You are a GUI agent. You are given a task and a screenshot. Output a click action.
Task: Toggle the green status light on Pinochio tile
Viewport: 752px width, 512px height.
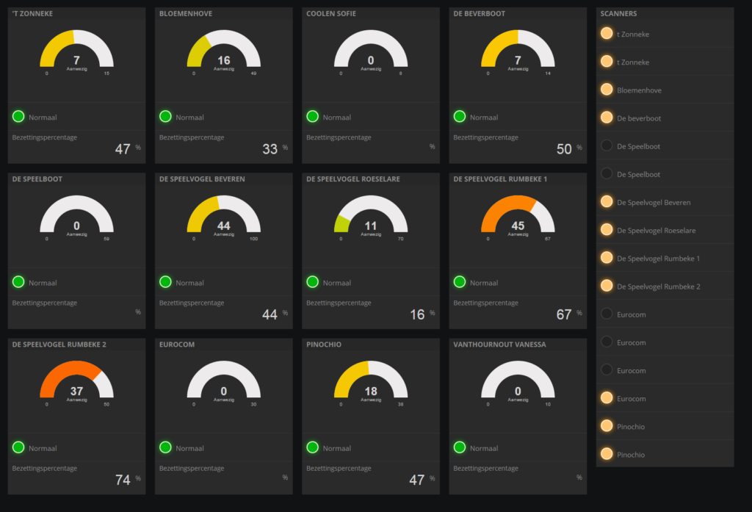coord(311,447)
